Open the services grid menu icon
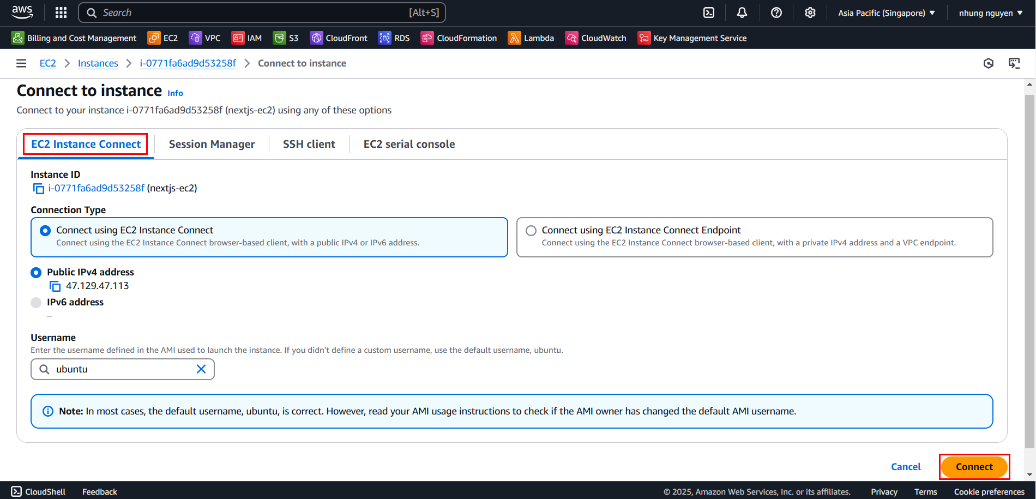 [61, 13]
